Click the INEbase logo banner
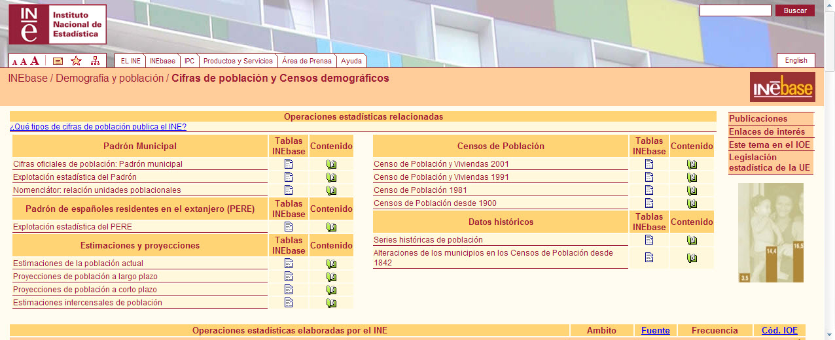 (782, 87)
